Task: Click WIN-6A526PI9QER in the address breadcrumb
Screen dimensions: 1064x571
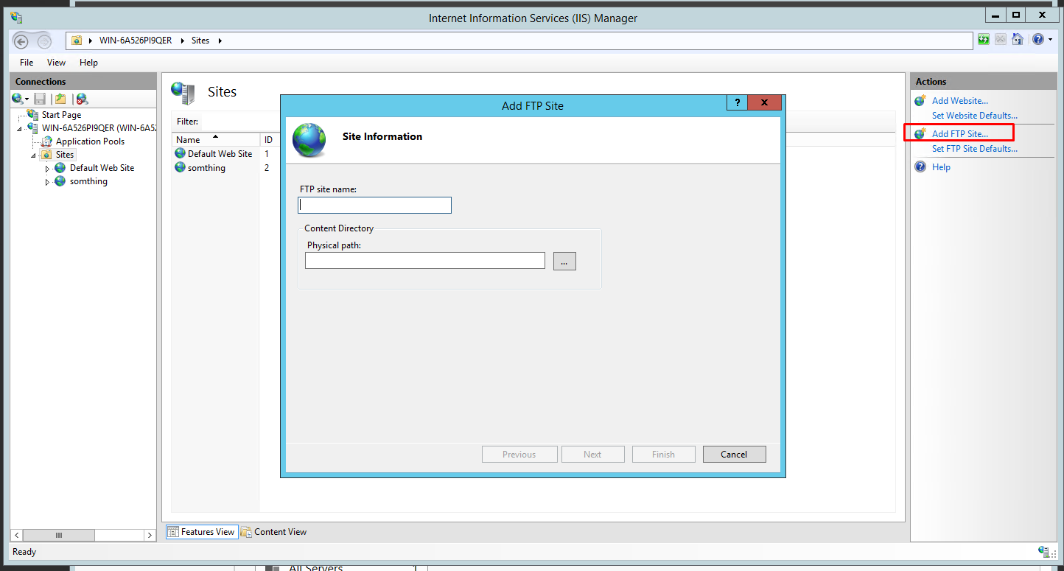Action: [136, 41]
